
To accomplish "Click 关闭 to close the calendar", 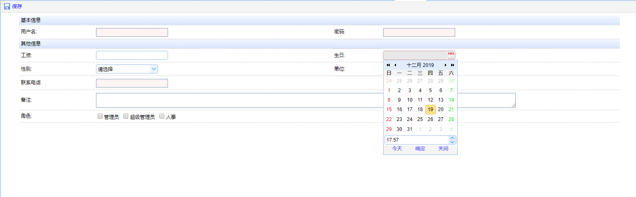I will click(x=443, y=149).
